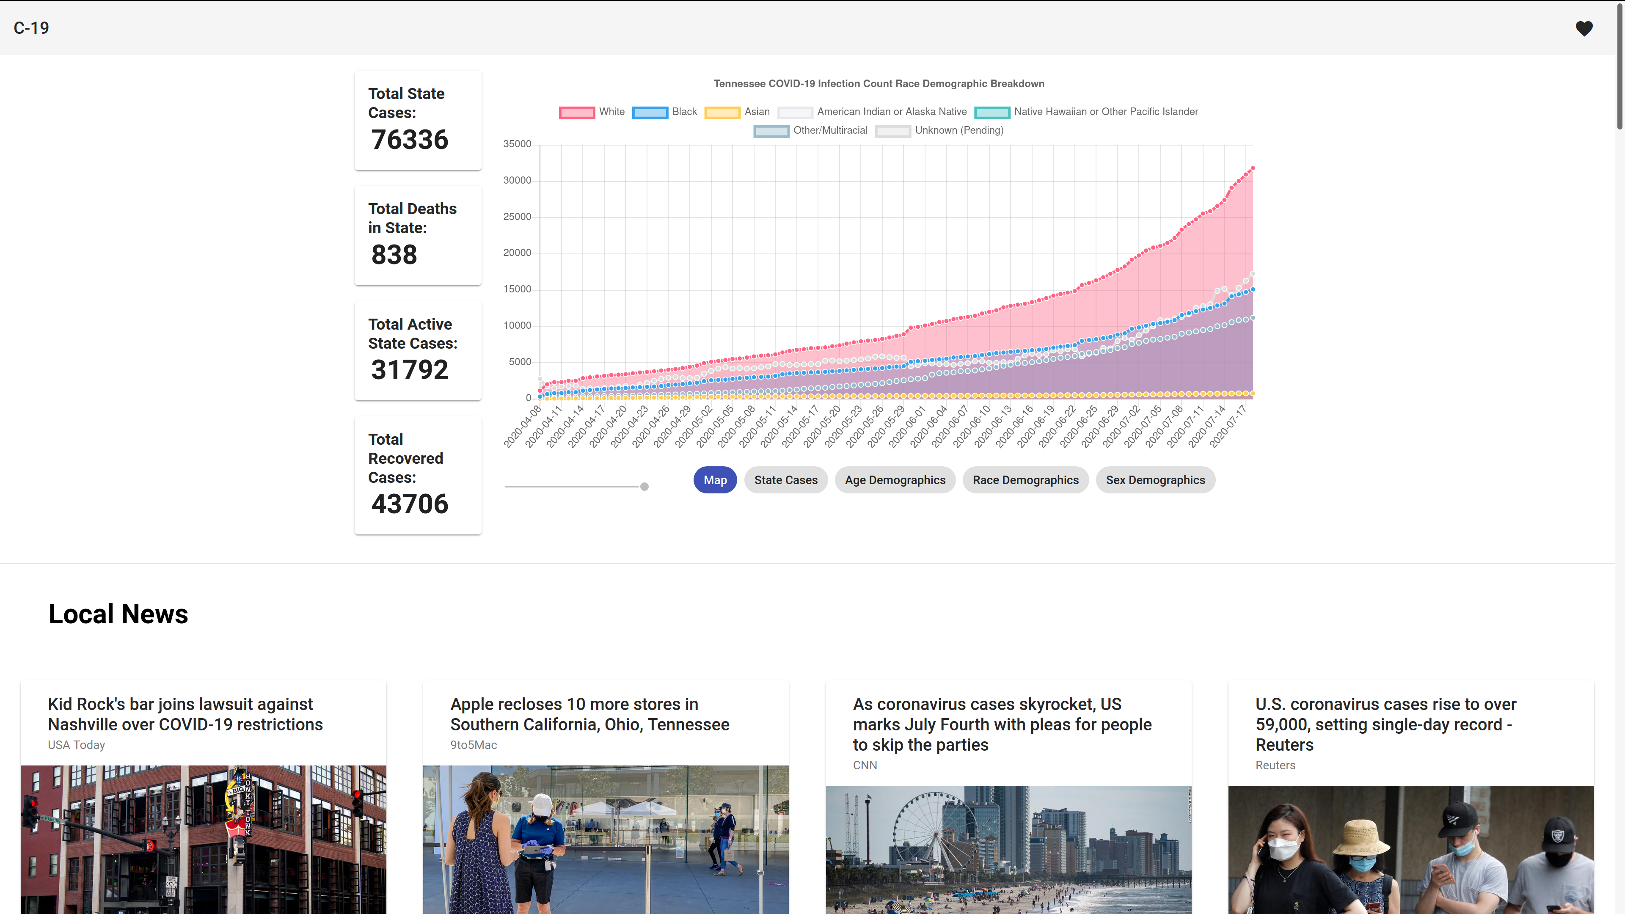
Task: Click the date range slider handle
Action: tap(644, 486)
